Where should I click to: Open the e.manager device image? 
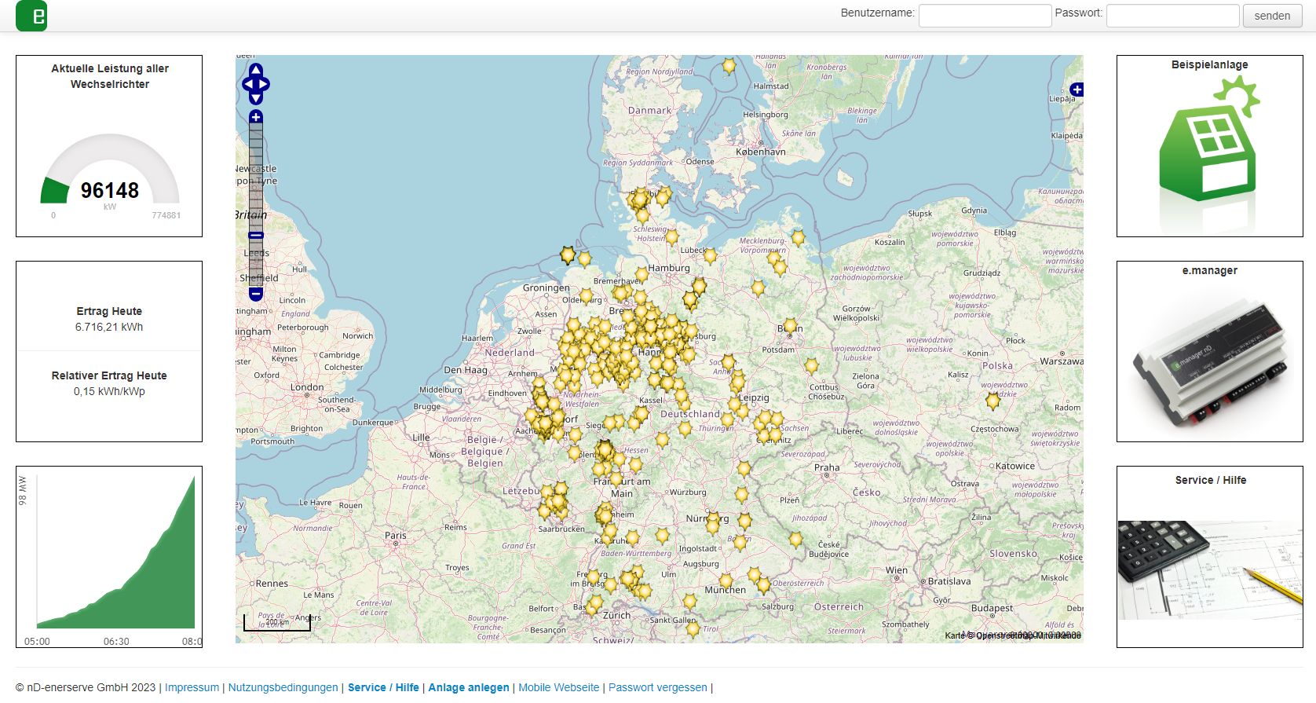[1209, 361]
